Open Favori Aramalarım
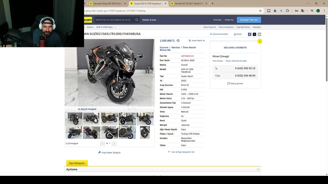This screenshot has width=328, height=184. pos(226,27)
